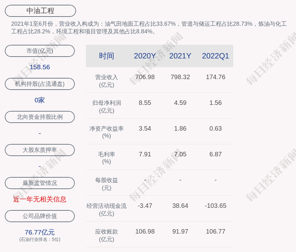Click the dash value below 北向资金持股比例
Screen dimensions: 296x252
40,133
